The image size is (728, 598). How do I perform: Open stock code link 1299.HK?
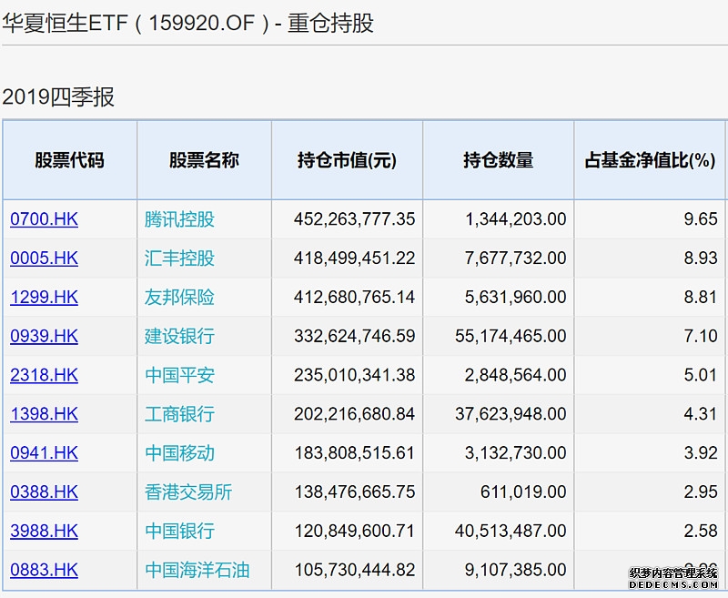click(x=44, y=297)
